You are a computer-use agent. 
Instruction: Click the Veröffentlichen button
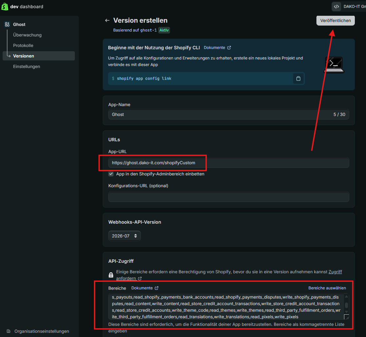tap(335, 21)
